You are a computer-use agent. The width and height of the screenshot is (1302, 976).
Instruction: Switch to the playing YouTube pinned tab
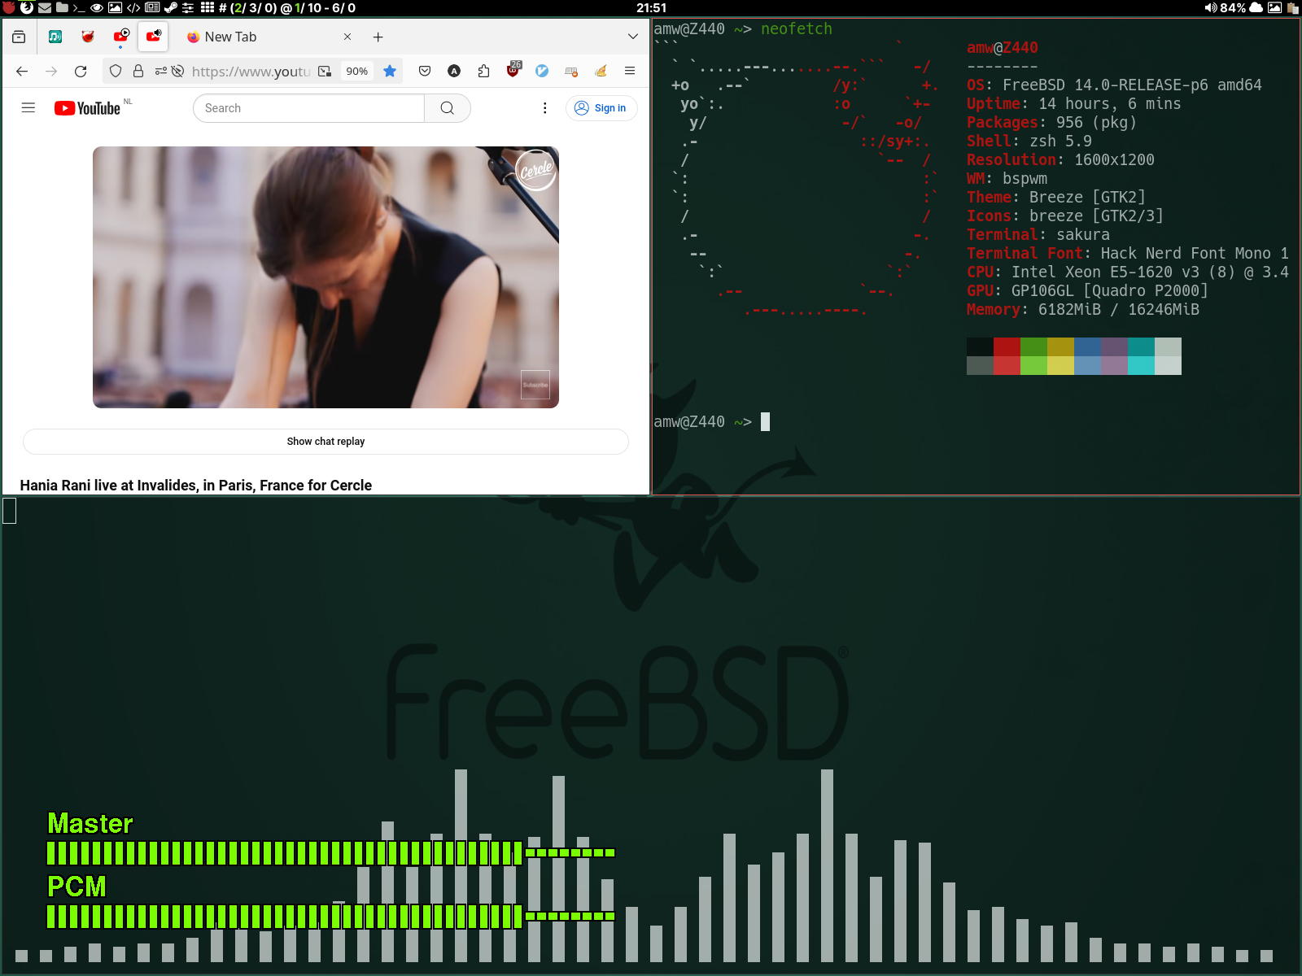[121, 37]
